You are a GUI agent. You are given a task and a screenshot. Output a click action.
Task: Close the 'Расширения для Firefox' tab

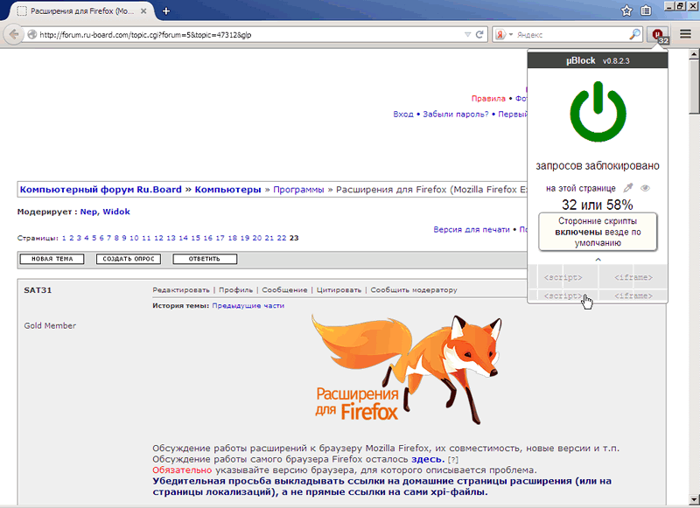click(x=143, y=11)
